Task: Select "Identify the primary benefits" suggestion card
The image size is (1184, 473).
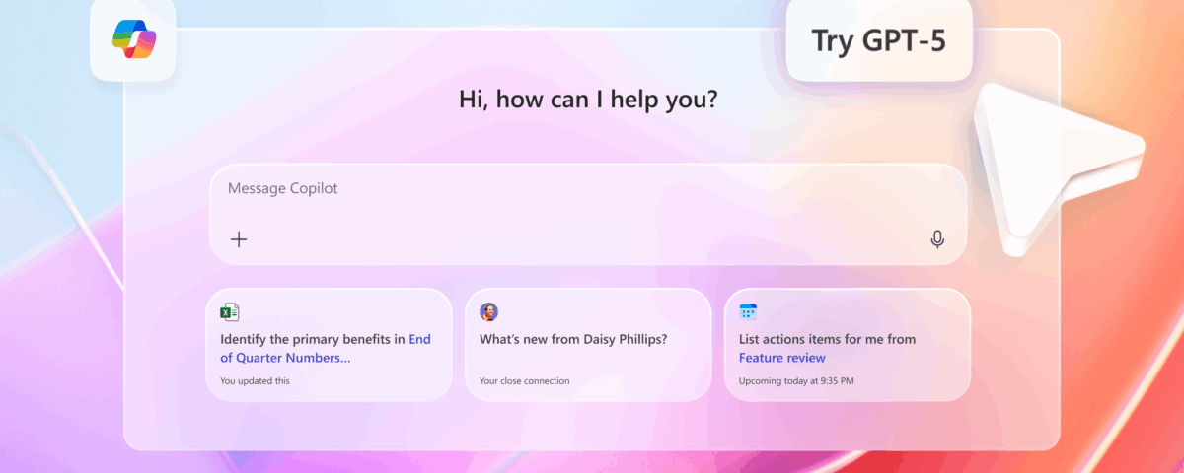Action: [329, 345]
